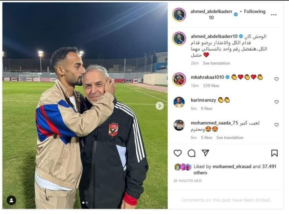289x214 pixels.
Task: Like the post with the heart icon
Action: 178,153
